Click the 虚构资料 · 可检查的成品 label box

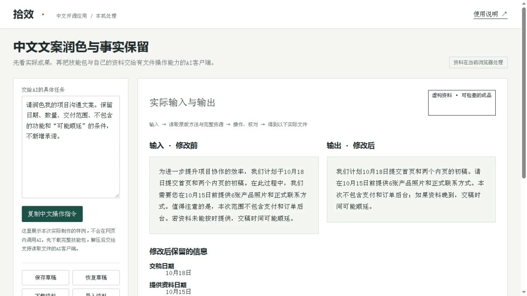pos(462,103)
